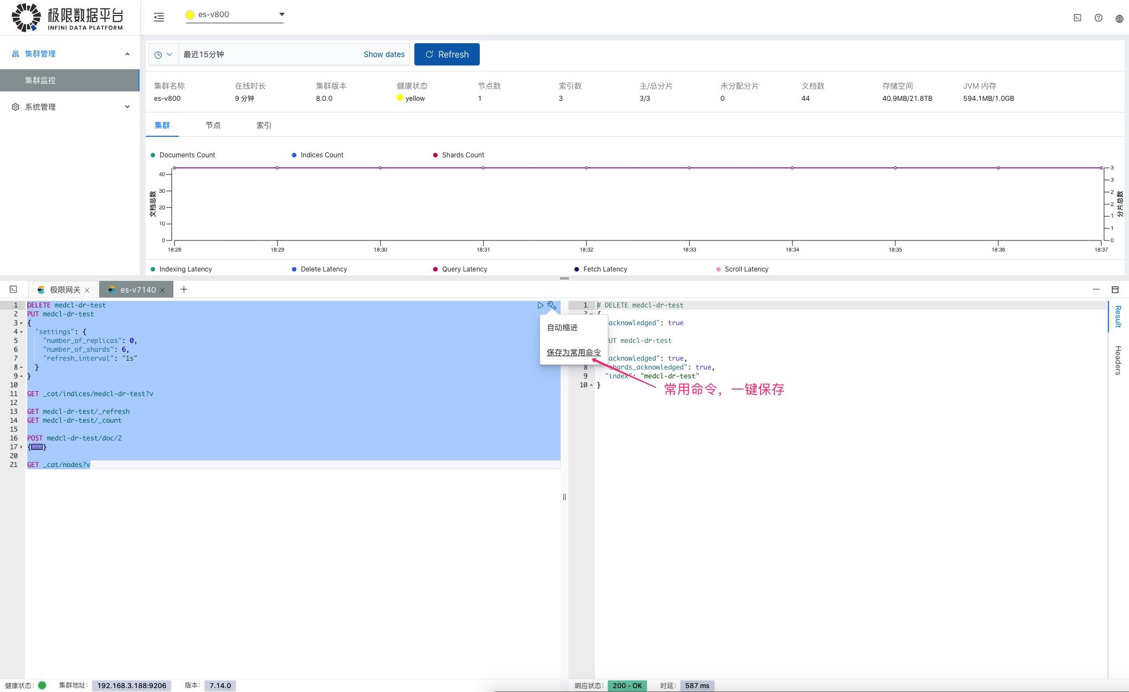Viewport: 1129px width, 692px height.
Task: Collapse code fold arrow on line 4
Action: 22,332
